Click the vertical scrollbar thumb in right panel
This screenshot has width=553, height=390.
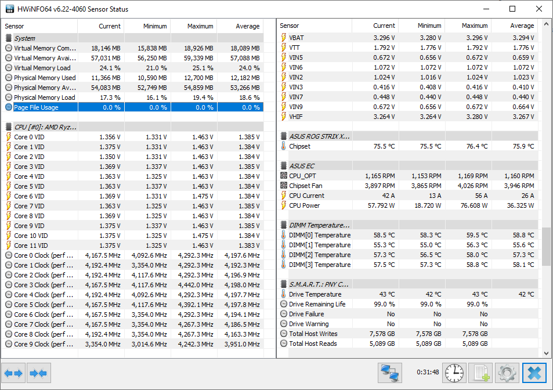pyautogui.click(x=546, y=246)
